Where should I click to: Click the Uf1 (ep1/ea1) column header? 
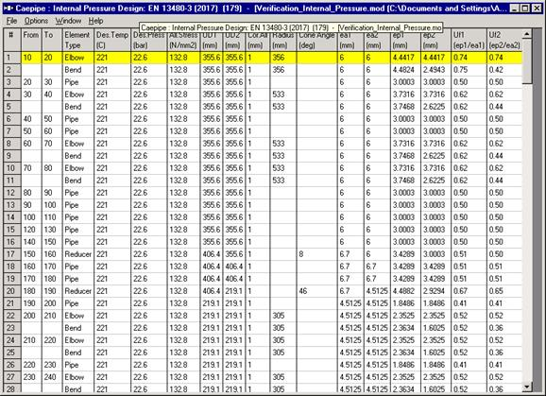(469, 40)
